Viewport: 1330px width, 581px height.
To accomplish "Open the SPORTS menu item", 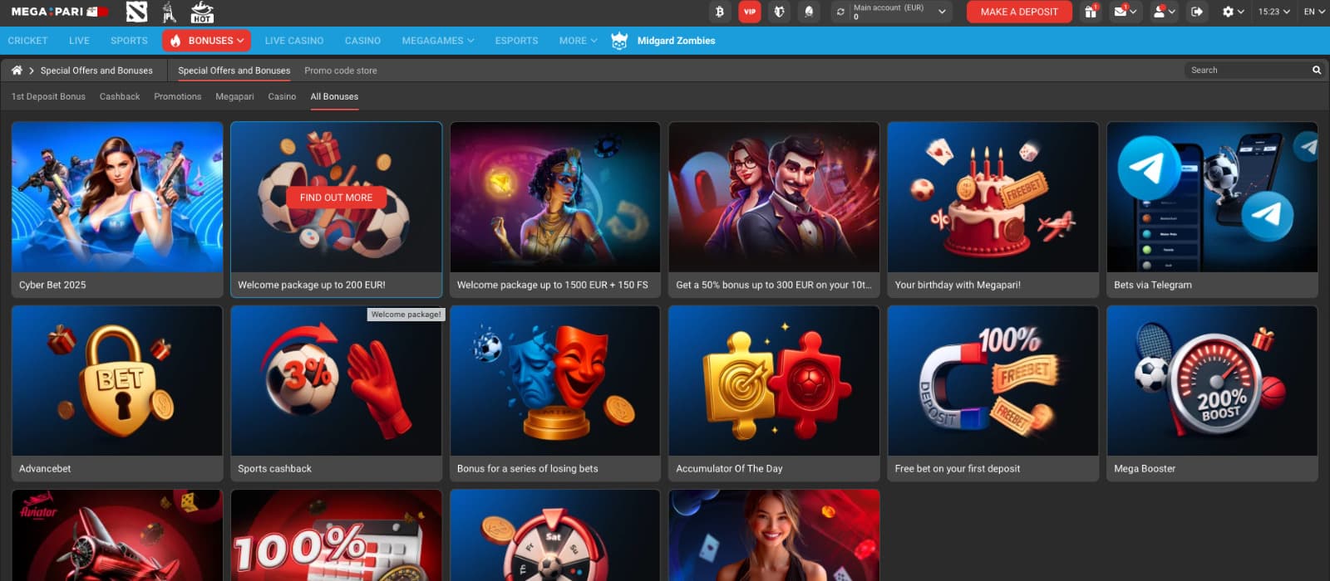I will (129, 41).
